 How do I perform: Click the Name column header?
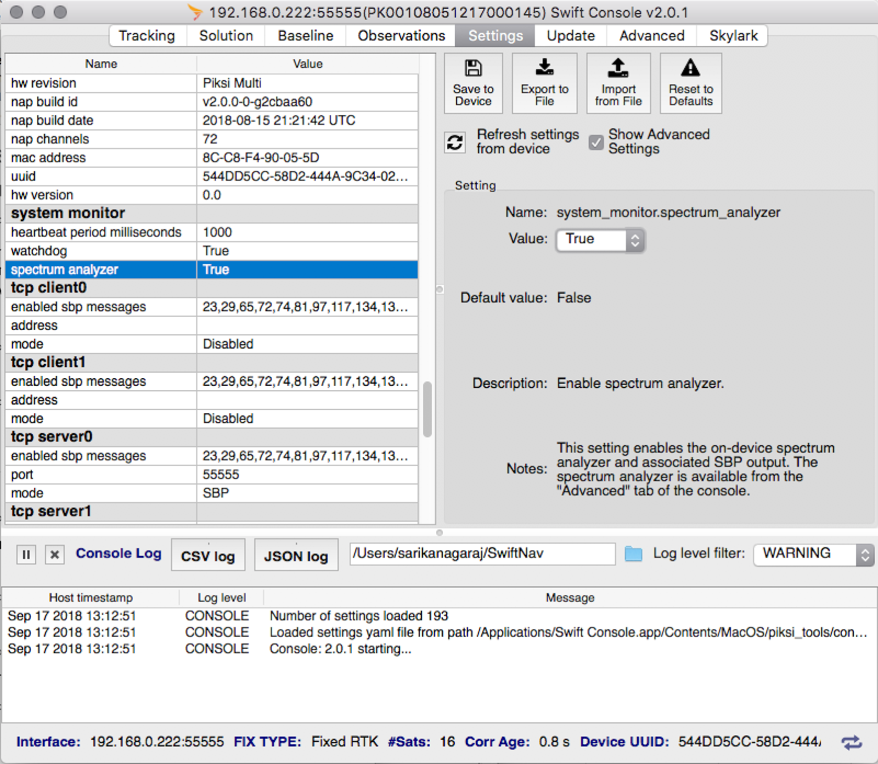[101, 64]
